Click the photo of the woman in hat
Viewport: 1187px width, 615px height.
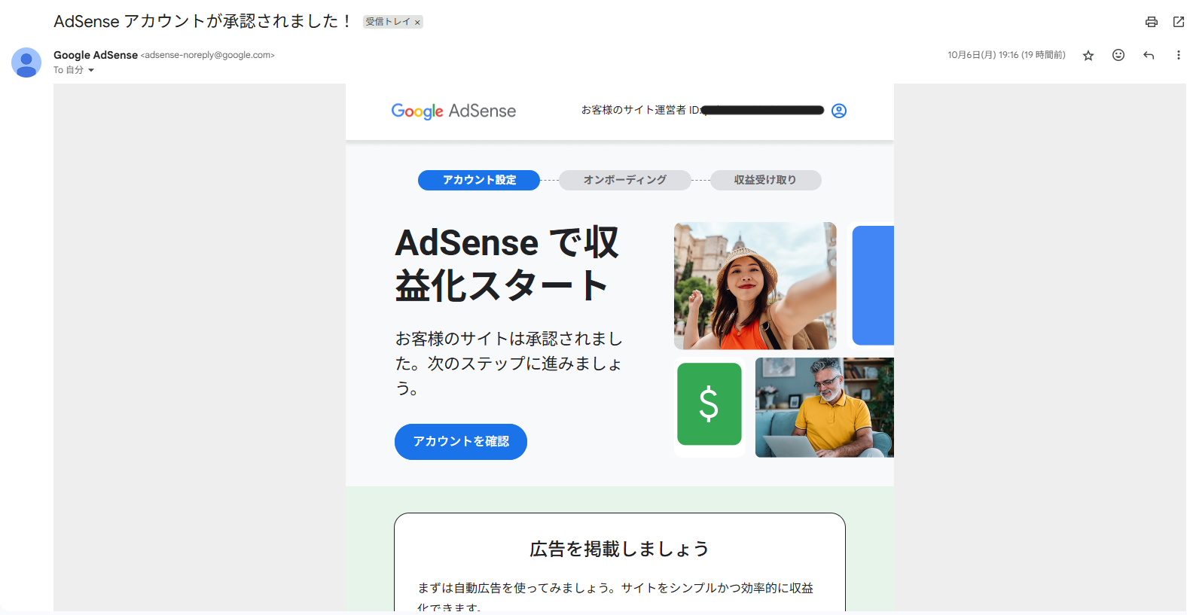[755, 285]
